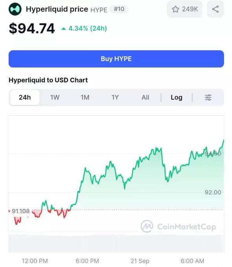The height and width of the screenshot is (267, 232).
Task: Click the 91.108 opening price marker
Action: click(x=20, y=211)
